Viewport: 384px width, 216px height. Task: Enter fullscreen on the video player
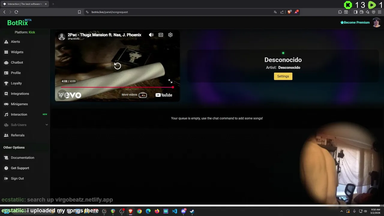pyautogui.click(x=170, y=81)
